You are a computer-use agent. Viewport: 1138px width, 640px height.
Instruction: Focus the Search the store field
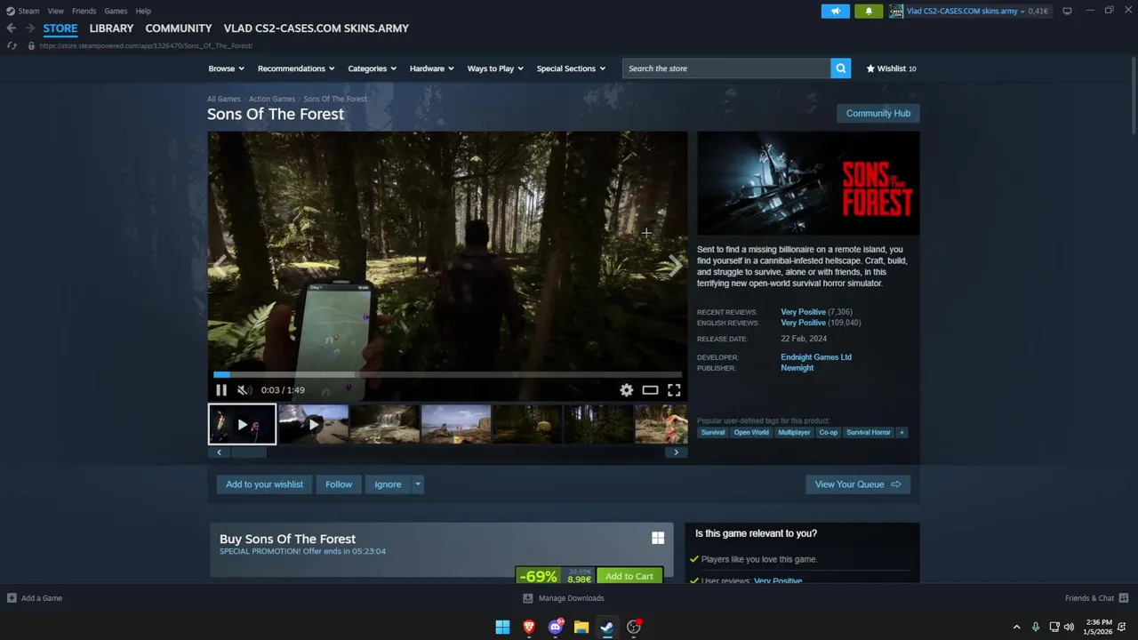(x=726, y=68)
